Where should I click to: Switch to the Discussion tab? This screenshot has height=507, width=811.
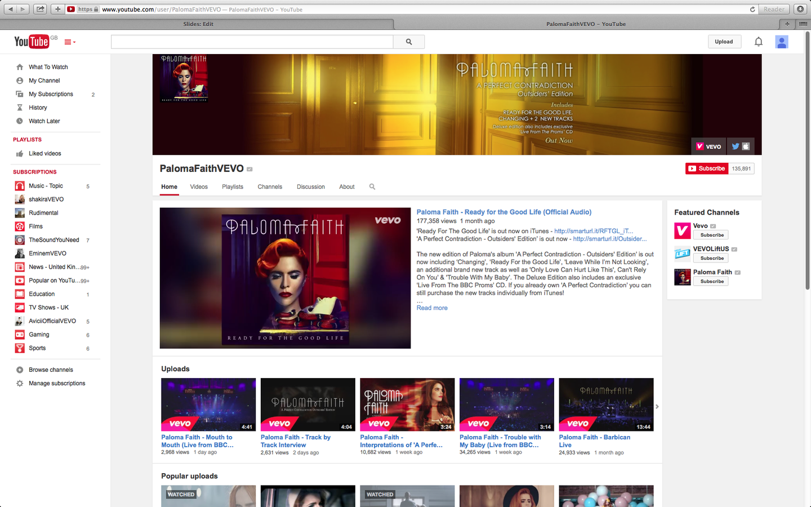[311, 187]
